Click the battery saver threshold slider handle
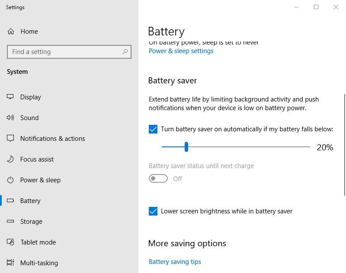This screenshot has height=273, width=346. [186, 147]
